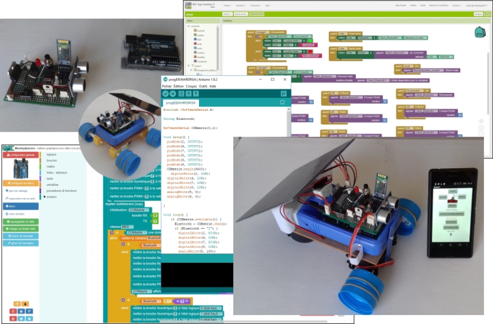The height and width of the screenshot is (324, 493).
Task: Open the Screen1 dropdown in App Inventor green bar
Action: click(227, 14)
